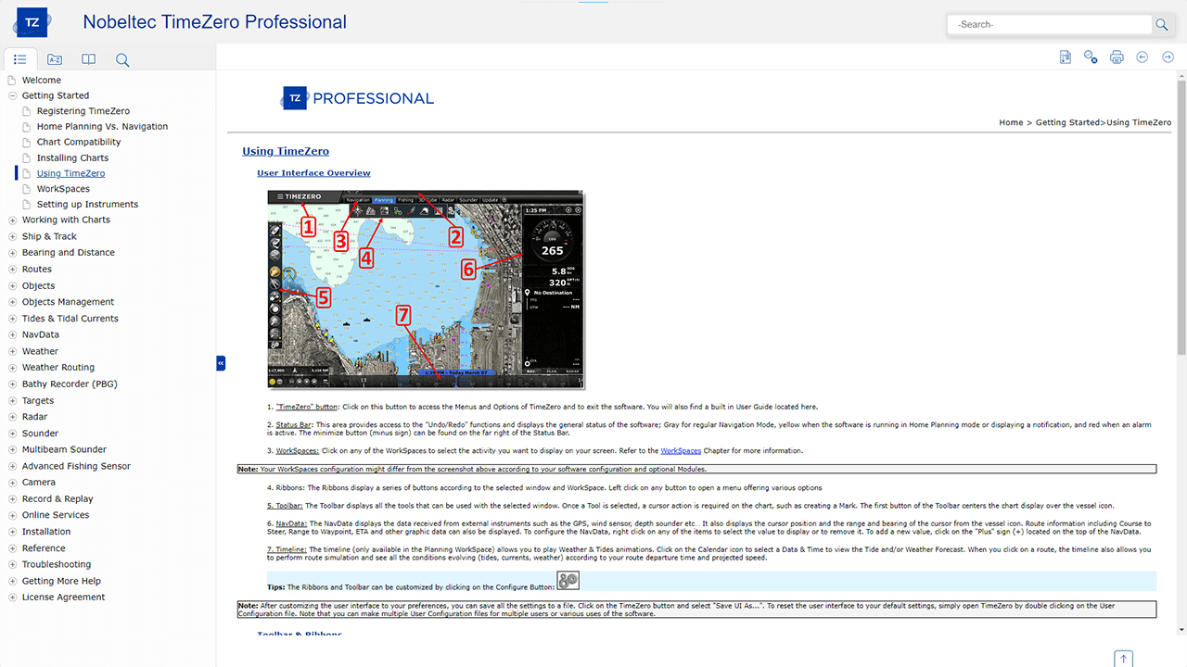Image resolution: width=1187 pixels, height=667 pixels.
Task: Expand the Weather Routing section
Action: coord(12,368)
